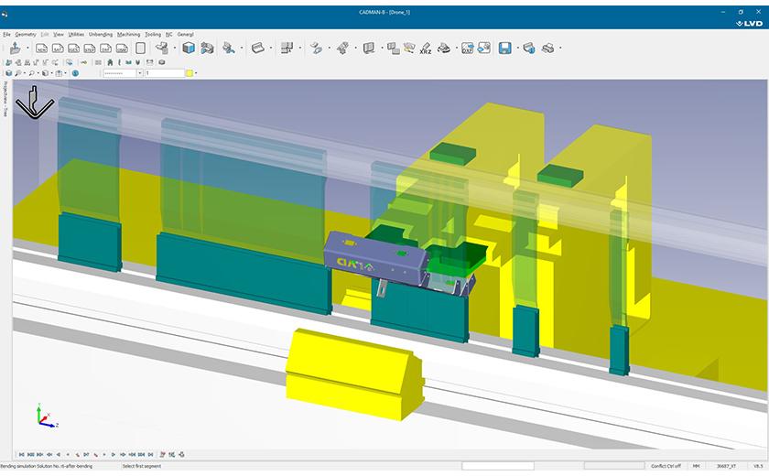Click the Save floppy disk icon
Viewport: 769px width, 476px height.
pyautogui.click(x=504, y=48)
